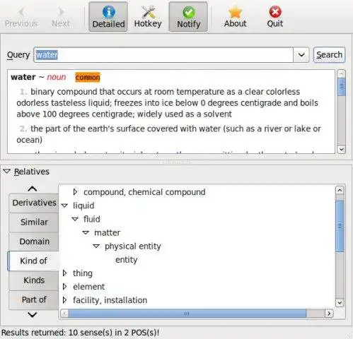The image size is (353, 339).
Task: Expand the element tree node
Action: pos(64,287)
